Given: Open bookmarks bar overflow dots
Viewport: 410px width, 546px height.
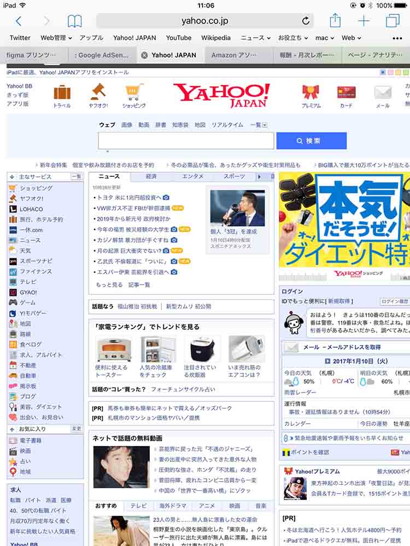Looking at the screenshot, I should click(x=397, y=38).
